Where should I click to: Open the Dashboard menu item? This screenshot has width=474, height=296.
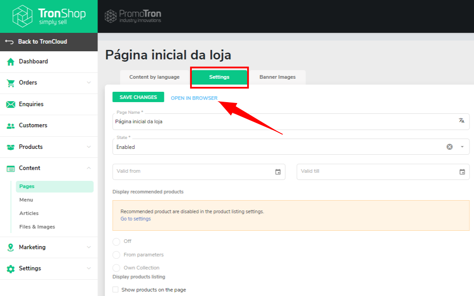49,62
